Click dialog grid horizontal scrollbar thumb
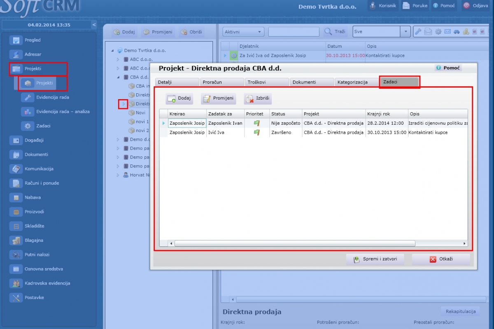The height and width of the screenshot is (329, 494). [x=295, y=243]
